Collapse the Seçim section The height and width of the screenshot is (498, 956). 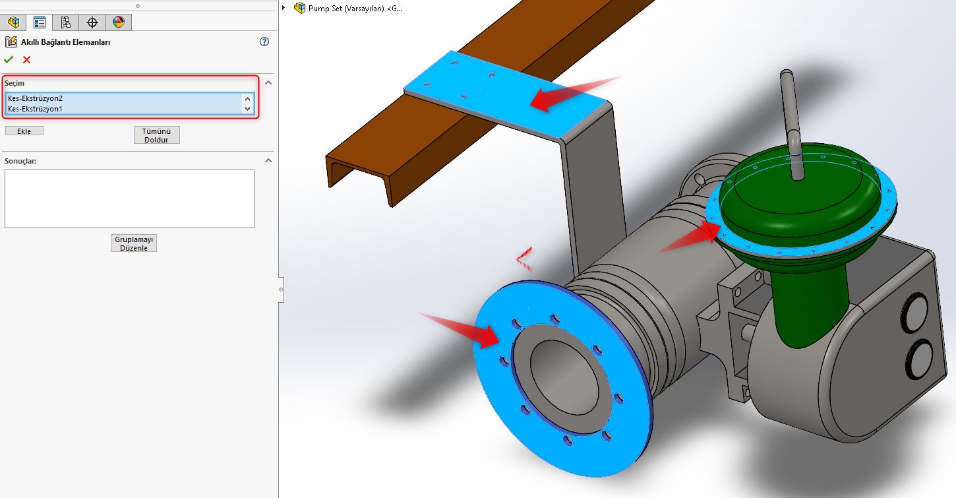point(268,82)
